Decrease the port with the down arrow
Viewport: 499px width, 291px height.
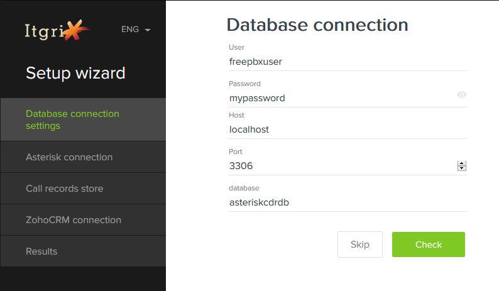point(462,168)
